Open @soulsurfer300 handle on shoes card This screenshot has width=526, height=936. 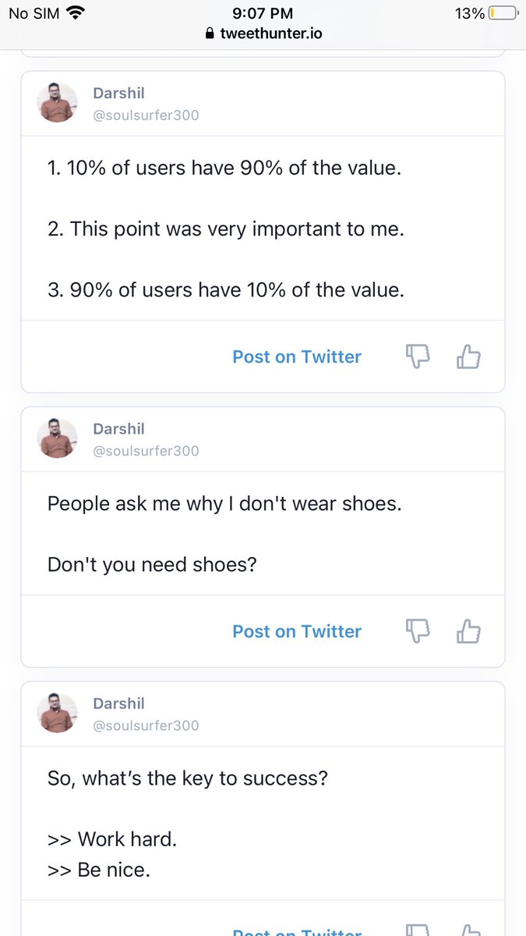pos(146,451)
